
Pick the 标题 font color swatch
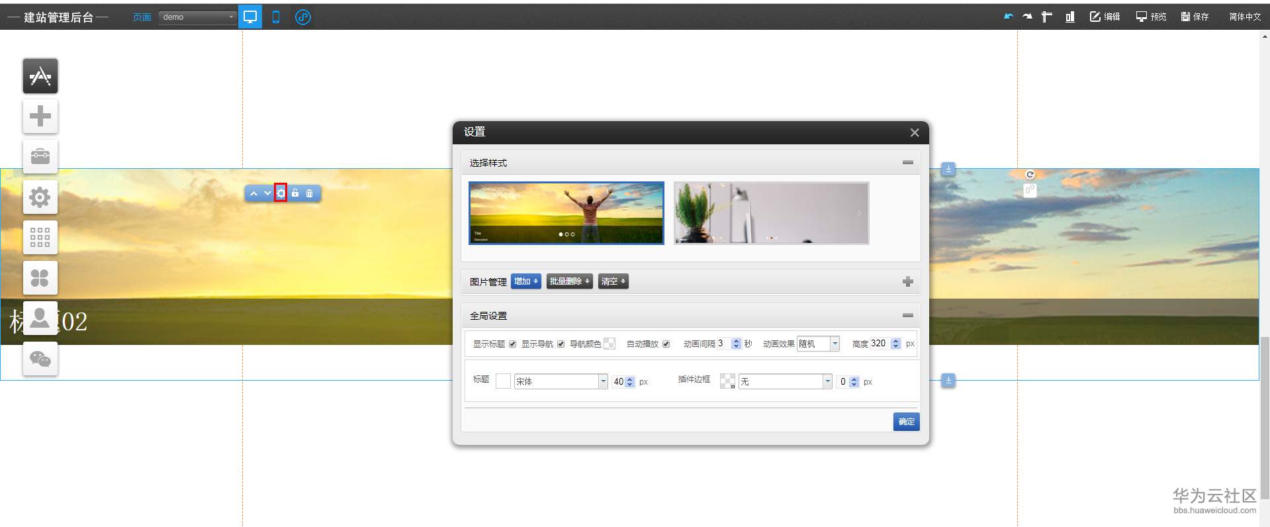pos(503,381)
